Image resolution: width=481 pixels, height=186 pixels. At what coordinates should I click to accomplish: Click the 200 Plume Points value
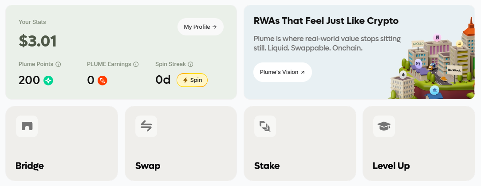pyautogui.click(x=29, y=81)
